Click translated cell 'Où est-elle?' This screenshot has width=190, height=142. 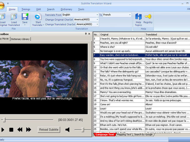pos(167,47)
